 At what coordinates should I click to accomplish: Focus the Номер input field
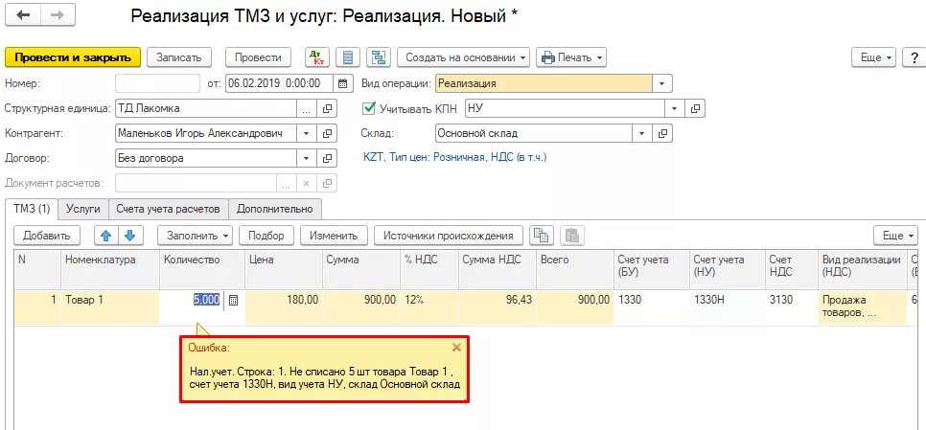157,83
